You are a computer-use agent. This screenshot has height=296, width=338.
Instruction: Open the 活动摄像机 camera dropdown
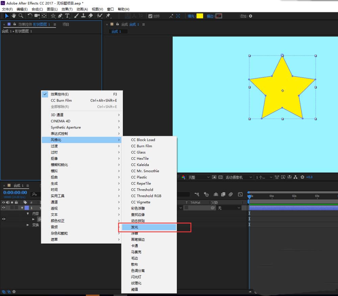pos(239,177)
